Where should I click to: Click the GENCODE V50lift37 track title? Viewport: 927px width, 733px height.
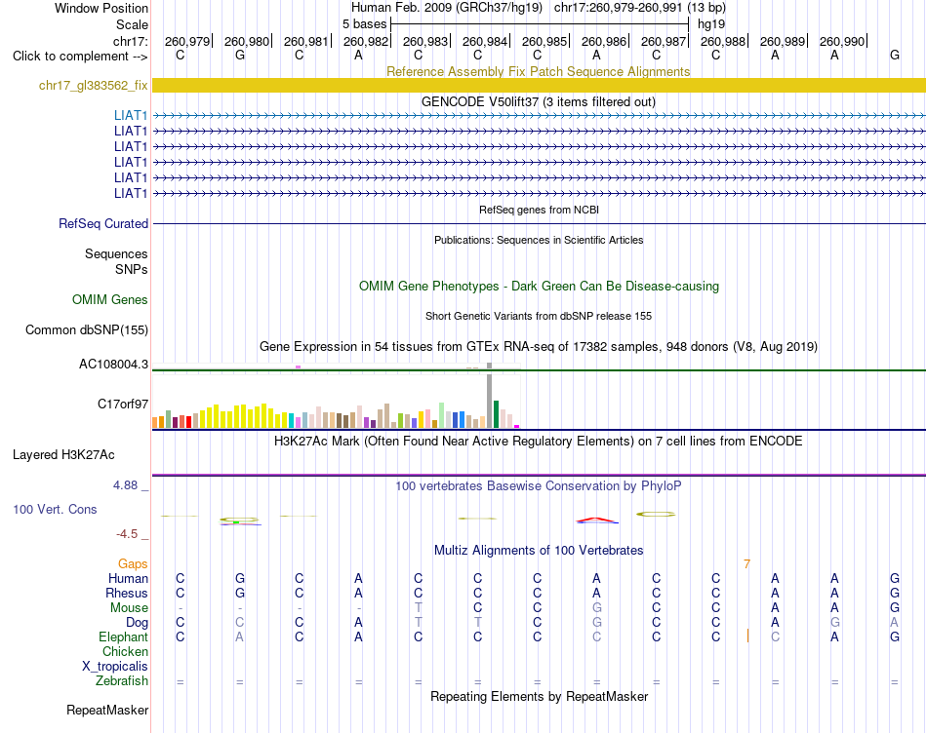(539, 102)
